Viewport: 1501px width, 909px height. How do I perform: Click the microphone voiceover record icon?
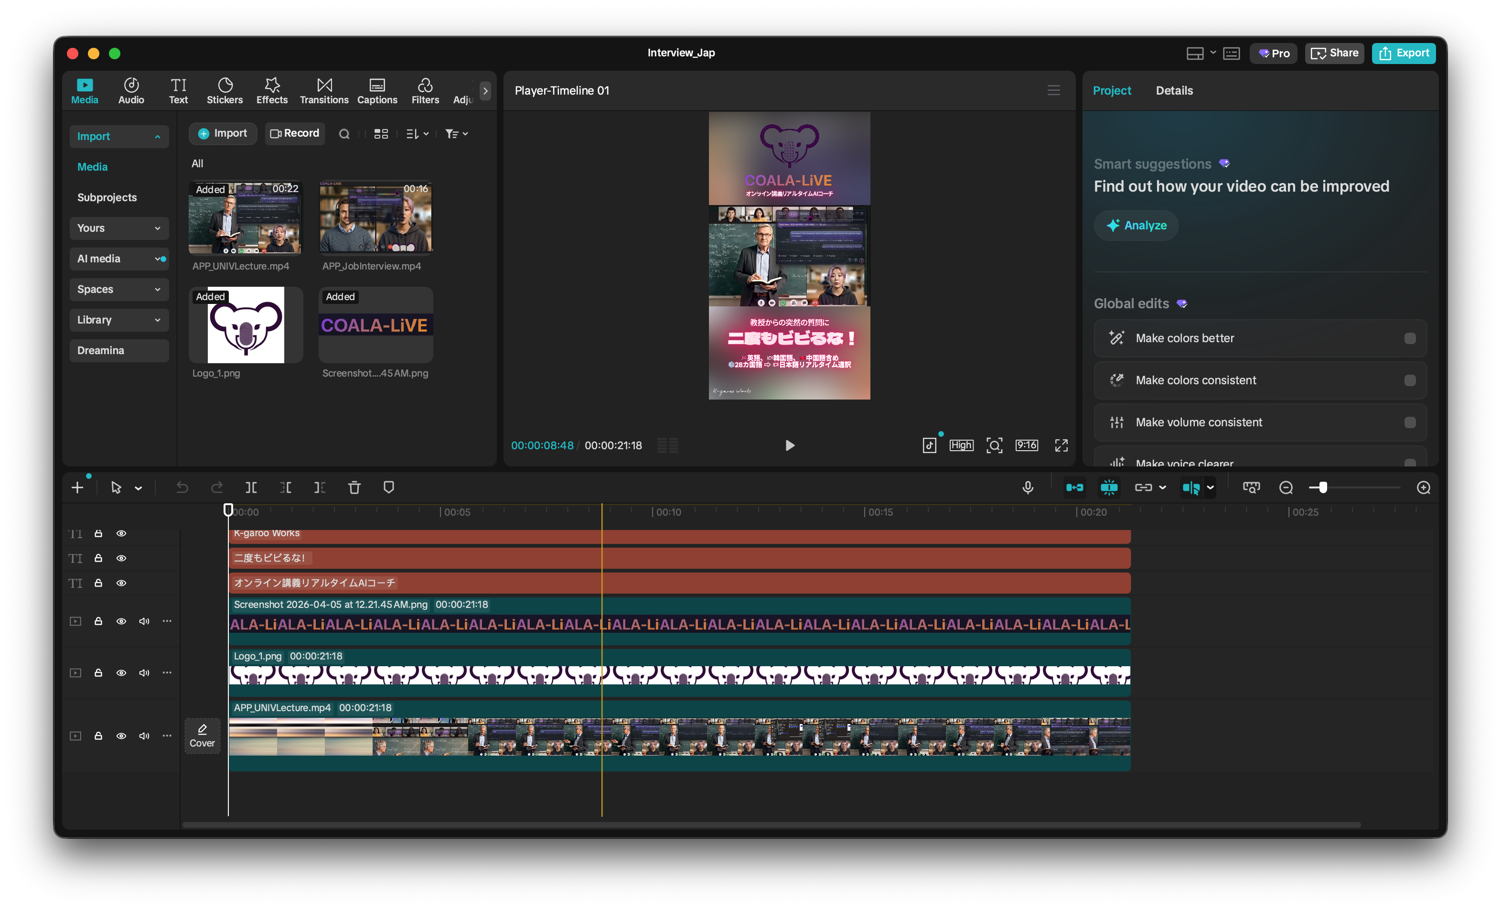pyautogui.click(x=1028, y=487)
